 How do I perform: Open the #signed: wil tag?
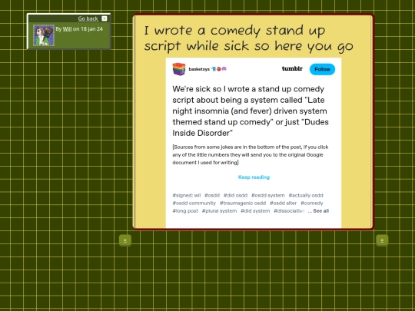[x=187, y=196]
